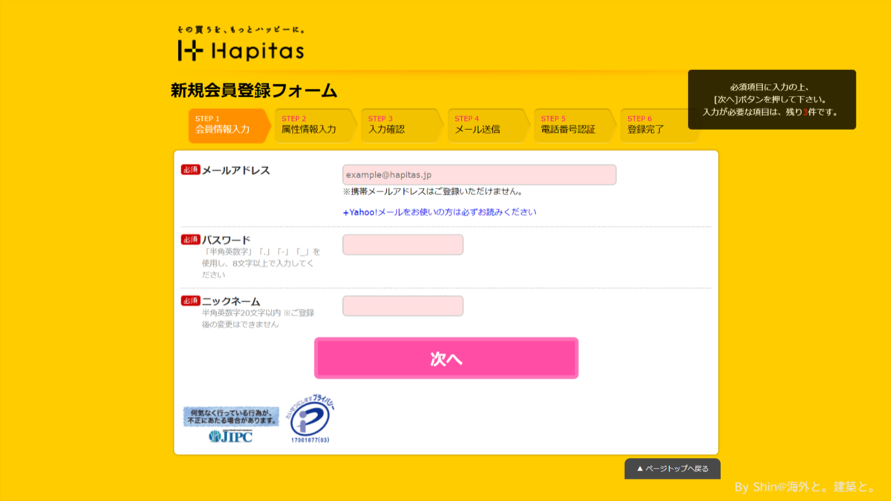The image size is (891, 501).
Task: Click the 必須 badge beside メールアドレス
Action: [x=191, y=170]
